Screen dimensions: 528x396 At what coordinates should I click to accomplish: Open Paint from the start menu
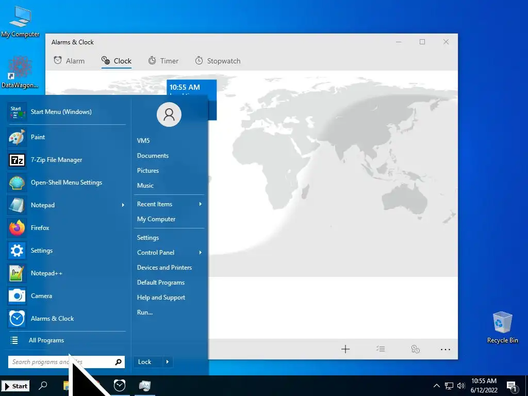point(67,137)
